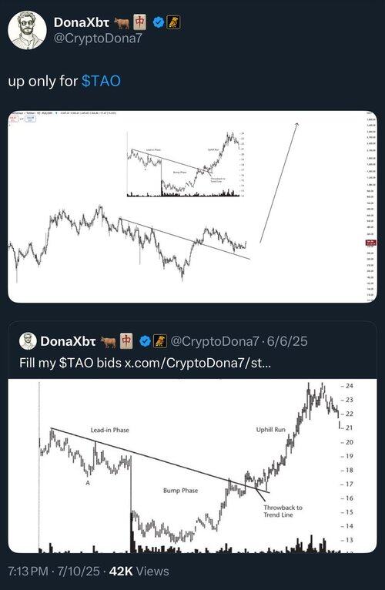Click the red mahjong tile emoji in header
This screenshot has width=385, height=590.
pyautogui.click(x=139, y=22)
